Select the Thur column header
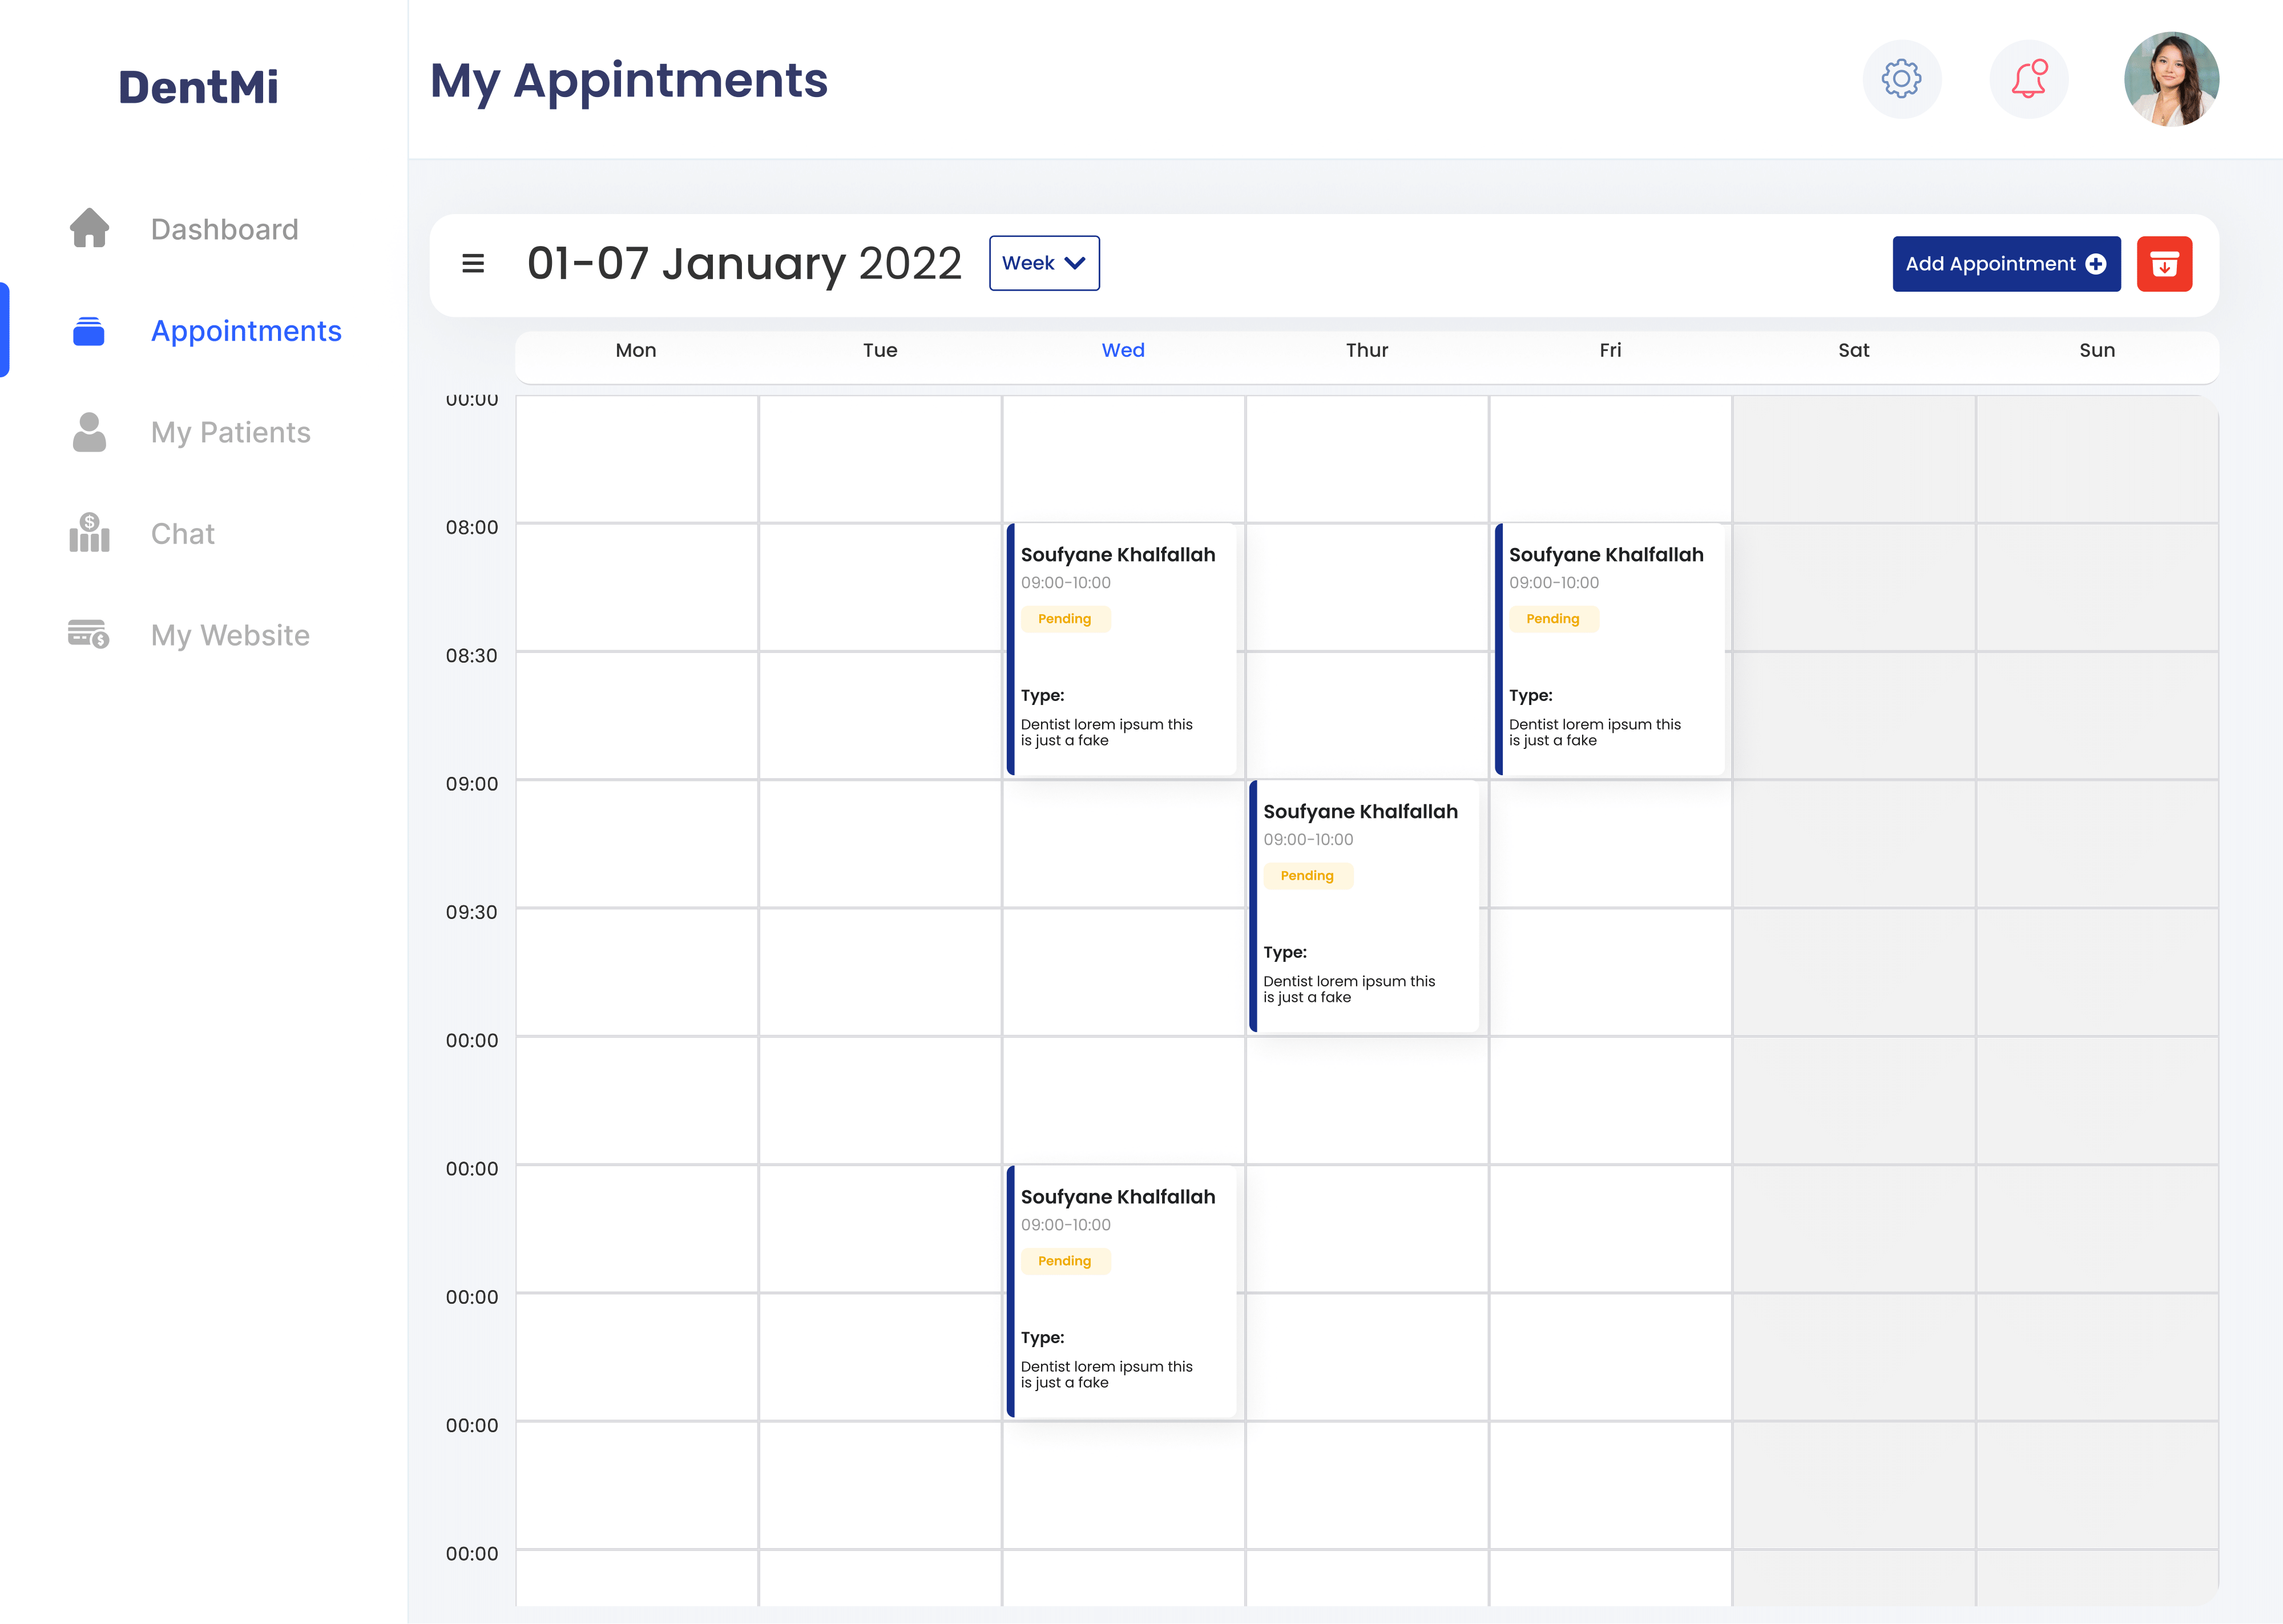The width and height of the screenshot is (2283, 1624). coord(1366,350)
